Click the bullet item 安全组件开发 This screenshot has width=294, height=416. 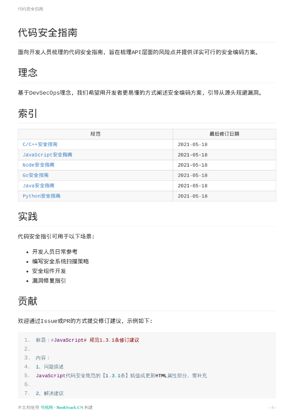click(49, 271)
